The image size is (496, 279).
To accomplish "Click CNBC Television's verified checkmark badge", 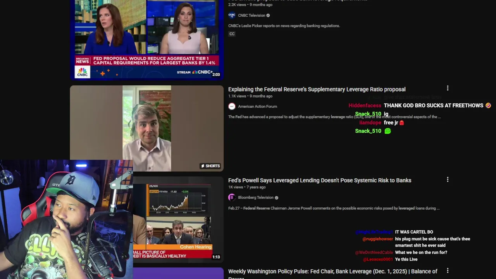I will 268,15.
